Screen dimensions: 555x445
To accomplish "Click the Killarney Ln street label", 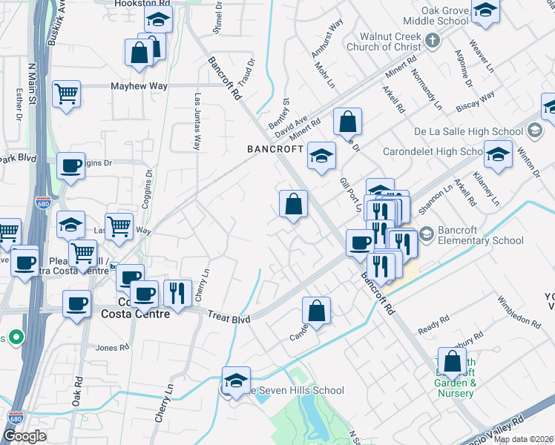I will pos(486,189).
